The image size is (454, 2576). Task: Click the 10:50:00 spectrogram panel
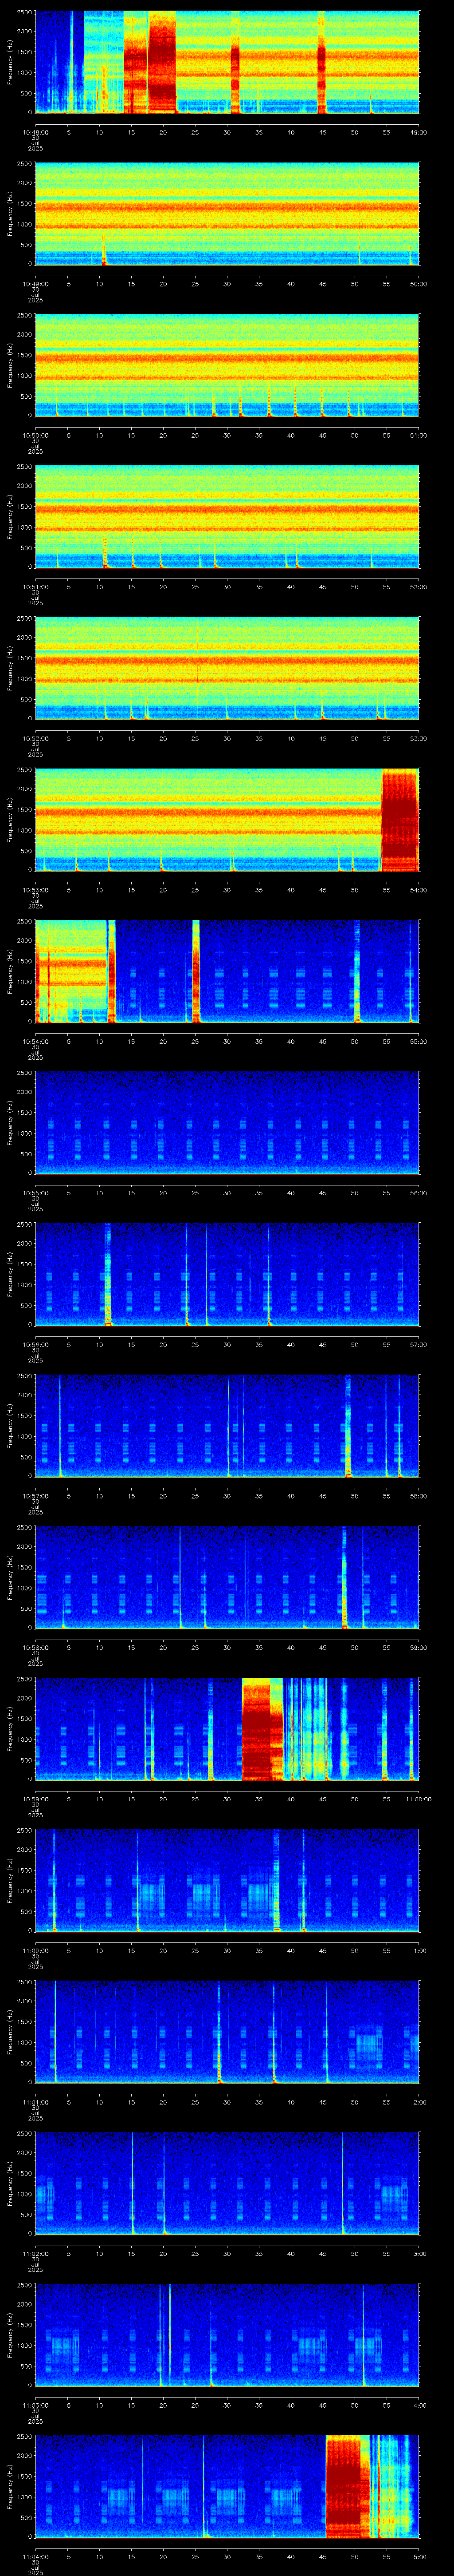click(227, 366)
